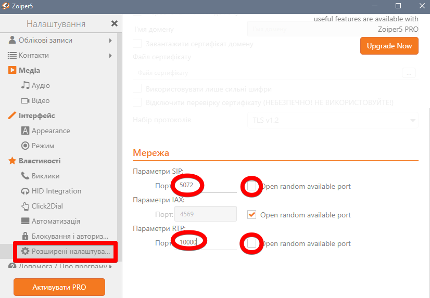This screenshot has width=430, height=298.
Task: Expand the Облікові записи submenu arrow
Action: 110,40
